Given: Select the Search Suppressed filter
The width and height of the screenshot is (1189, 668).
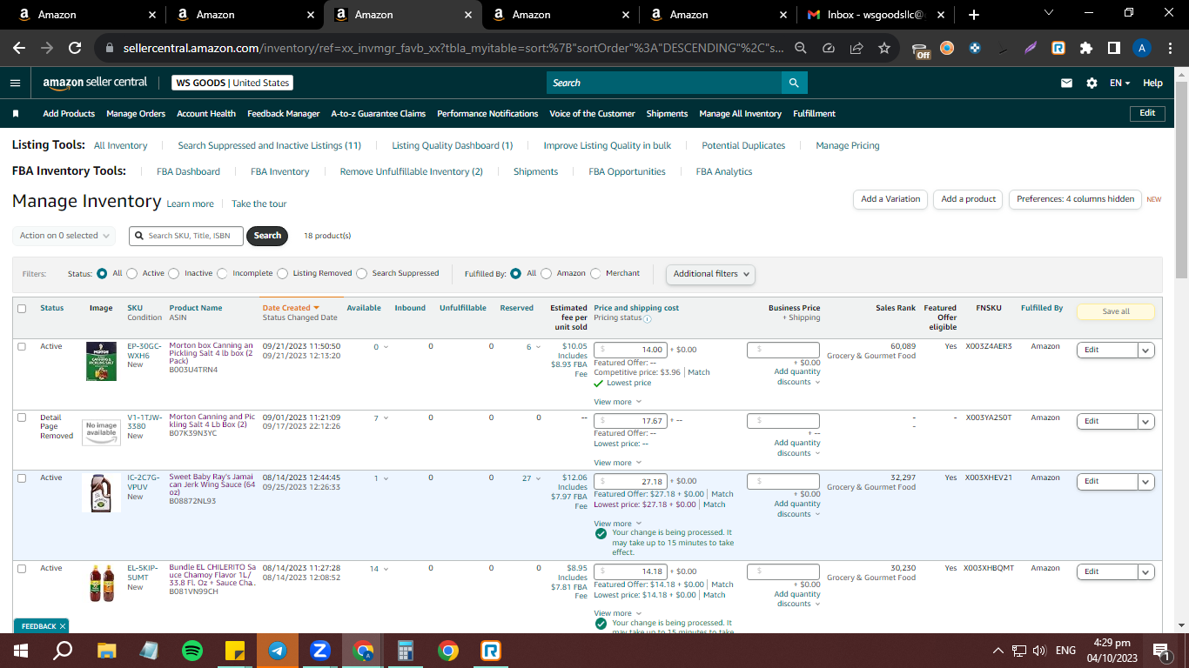Looking at the screenshot, I should (362, 273).
